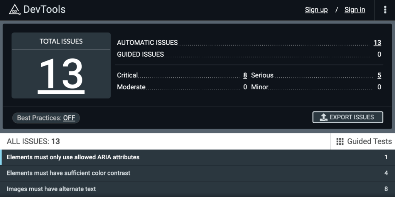Click the Sign up link
Image resolution: width=395 pixels, height=197 pixels.
point(316,10)
